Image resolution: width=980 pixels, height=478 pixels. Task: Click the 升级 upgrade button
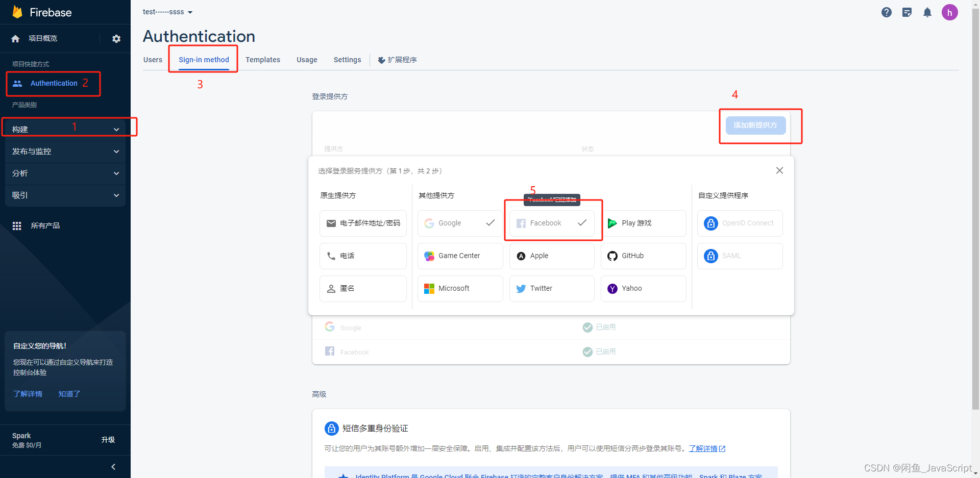click(108, 440)
